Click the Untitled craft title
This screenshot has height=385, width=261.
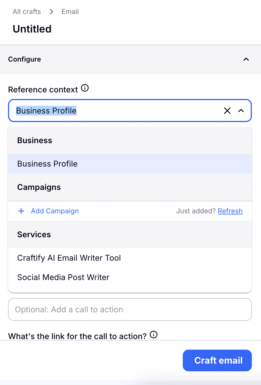point(32,29)
